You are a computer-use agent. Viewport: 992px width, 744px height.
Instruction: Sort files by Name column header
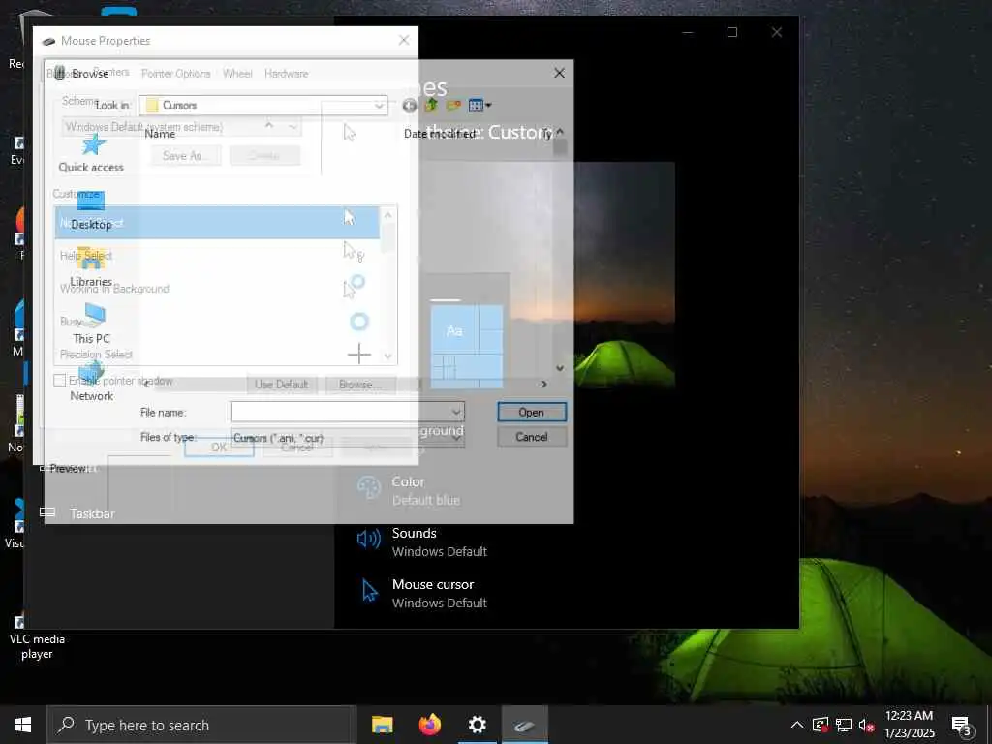tap(160, 134)
